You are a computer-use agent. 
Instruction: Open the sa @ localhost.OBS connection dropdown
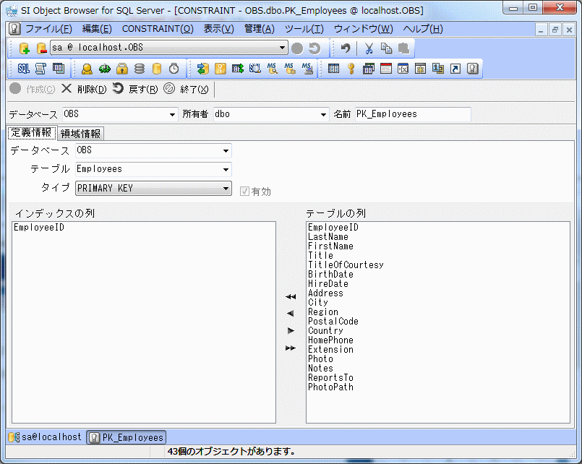pos(283,48)
